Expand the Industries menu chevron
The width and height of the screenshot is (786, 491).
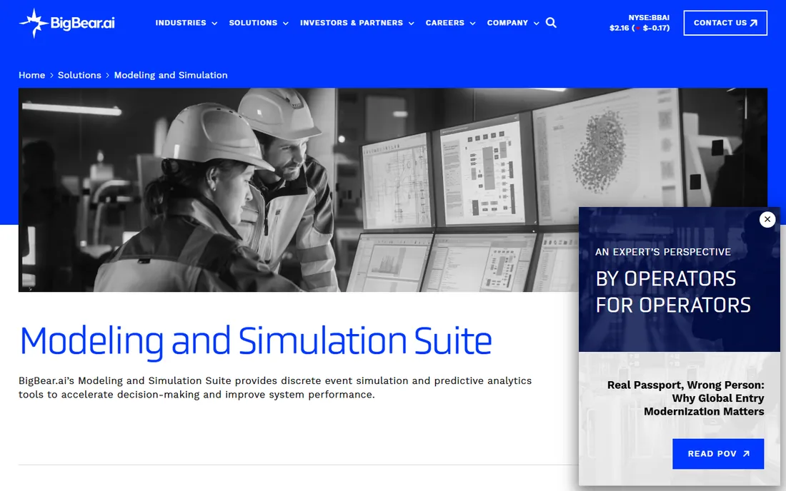[214, 23]
